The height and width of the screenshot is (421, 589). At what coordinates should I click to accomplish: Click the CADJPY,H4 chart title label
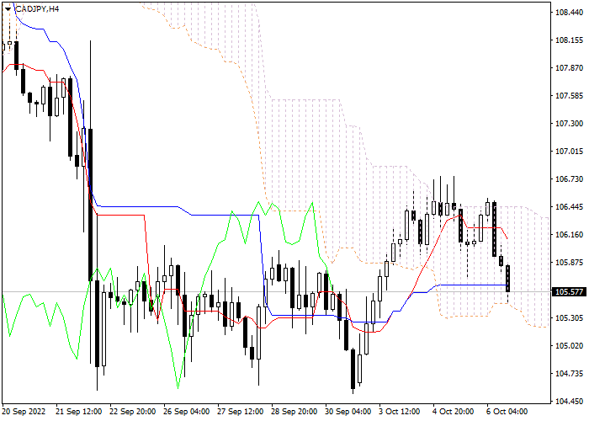click(x=37, y=8)
